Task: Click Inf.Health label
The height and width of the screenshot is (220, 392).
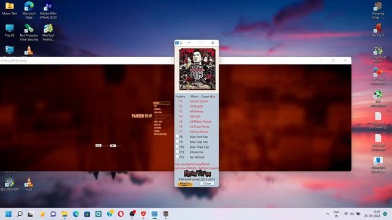Action: click(196, 106)
